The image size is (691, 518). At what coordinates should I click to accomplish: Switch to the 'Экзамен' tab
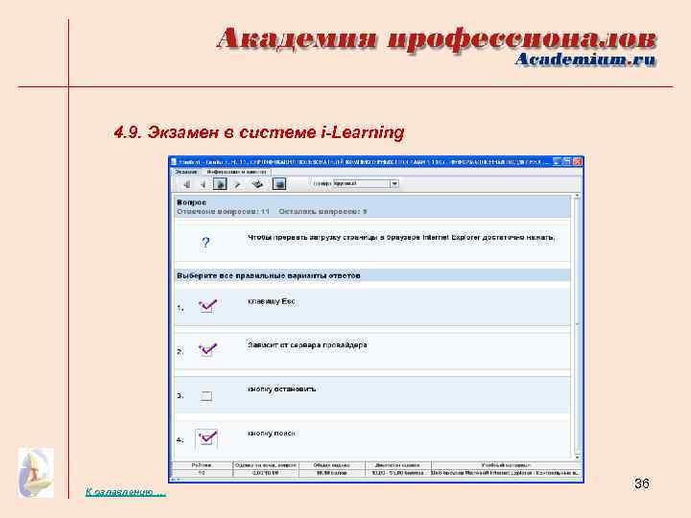pos(186,172)
